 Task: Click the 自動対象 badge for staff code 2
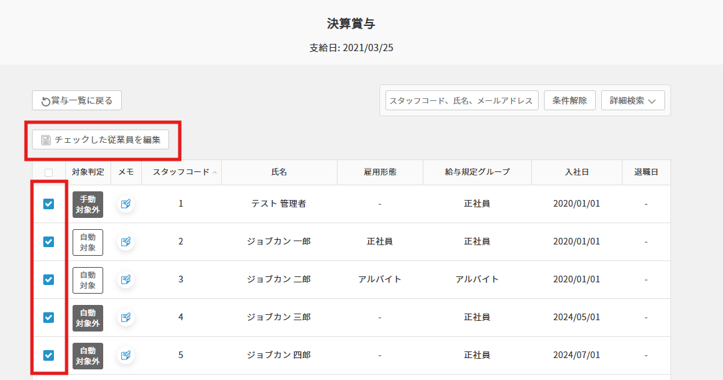[88, 242]
